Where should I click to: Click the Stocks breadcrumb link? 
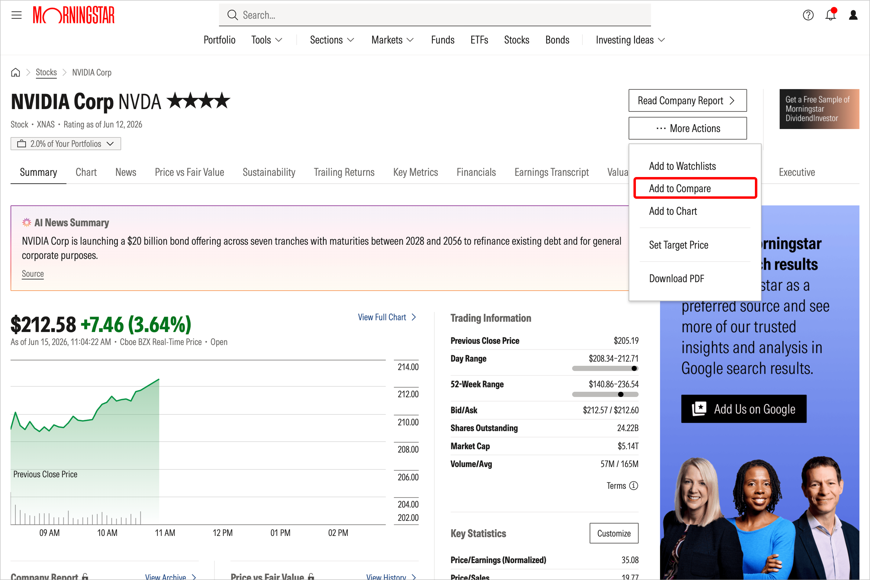[46, 72]
